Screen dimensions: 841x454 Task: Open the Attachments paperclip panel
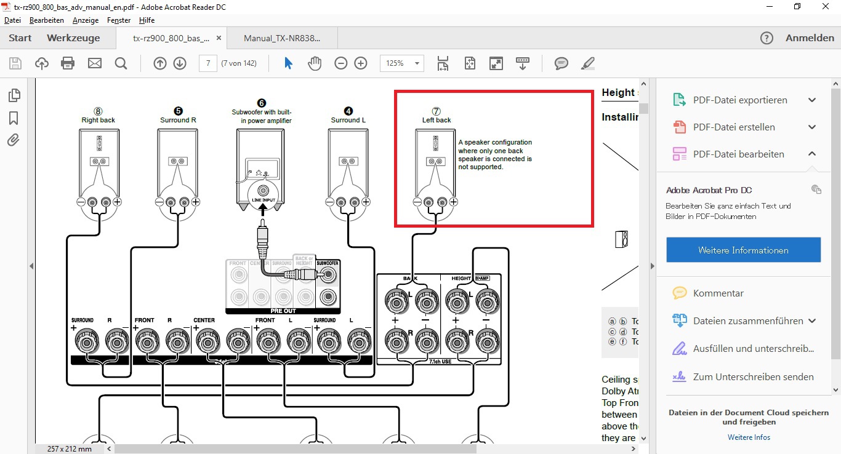click(x=14, y=140)
